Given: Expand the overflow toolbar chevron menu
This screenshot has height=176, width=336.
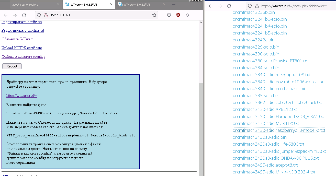Looking at the screenshot, I should [187, 15].
